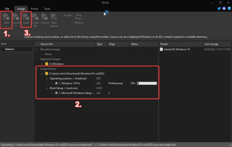The width and height of the screenshot is (232, 147).
Task: Sort by Flags column header
Action: click(x=118, y=44)
